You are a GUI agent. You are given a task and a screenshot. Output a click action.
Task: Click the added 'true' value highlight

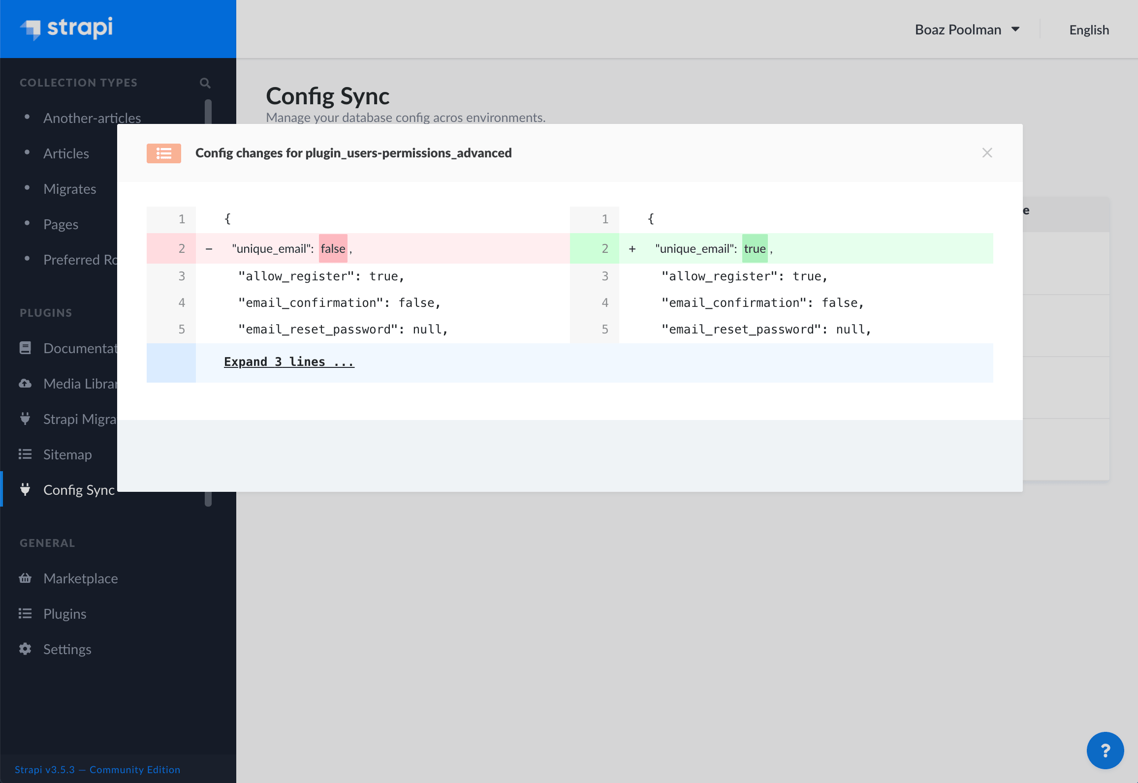point(755,249)
